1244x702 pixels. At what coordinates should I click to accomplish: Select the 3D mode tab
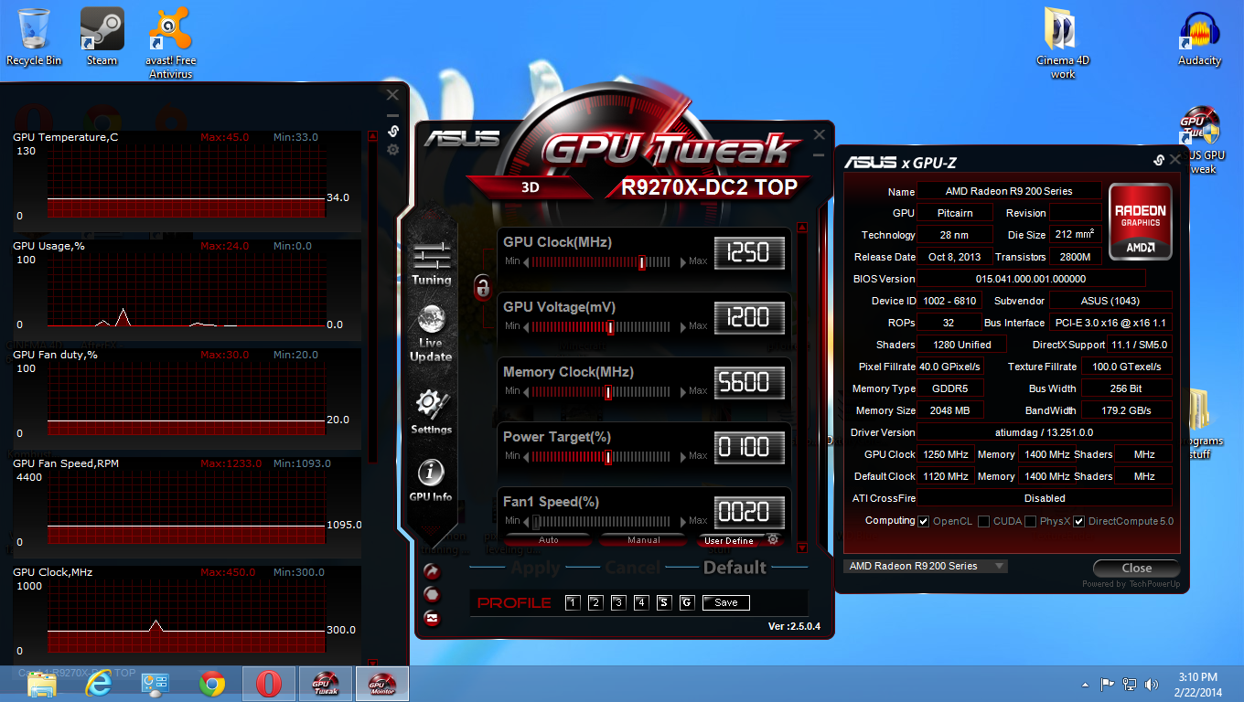tap(530, 188)
